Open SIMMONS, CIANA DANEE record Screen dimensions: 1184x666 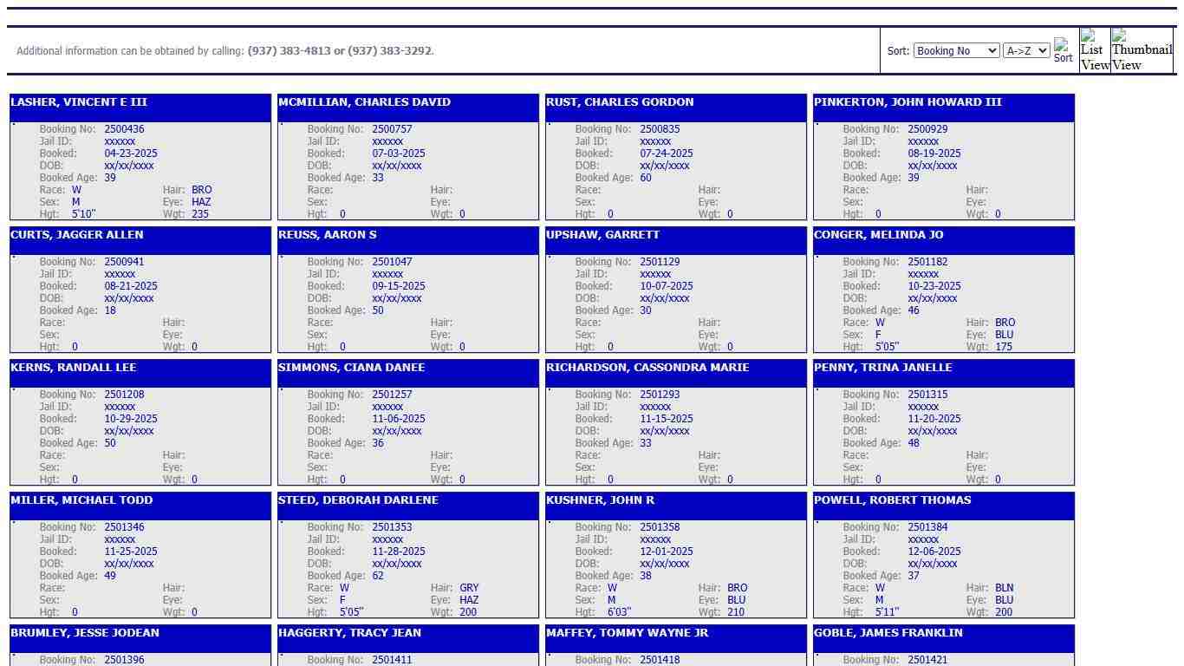coord(351,368)
